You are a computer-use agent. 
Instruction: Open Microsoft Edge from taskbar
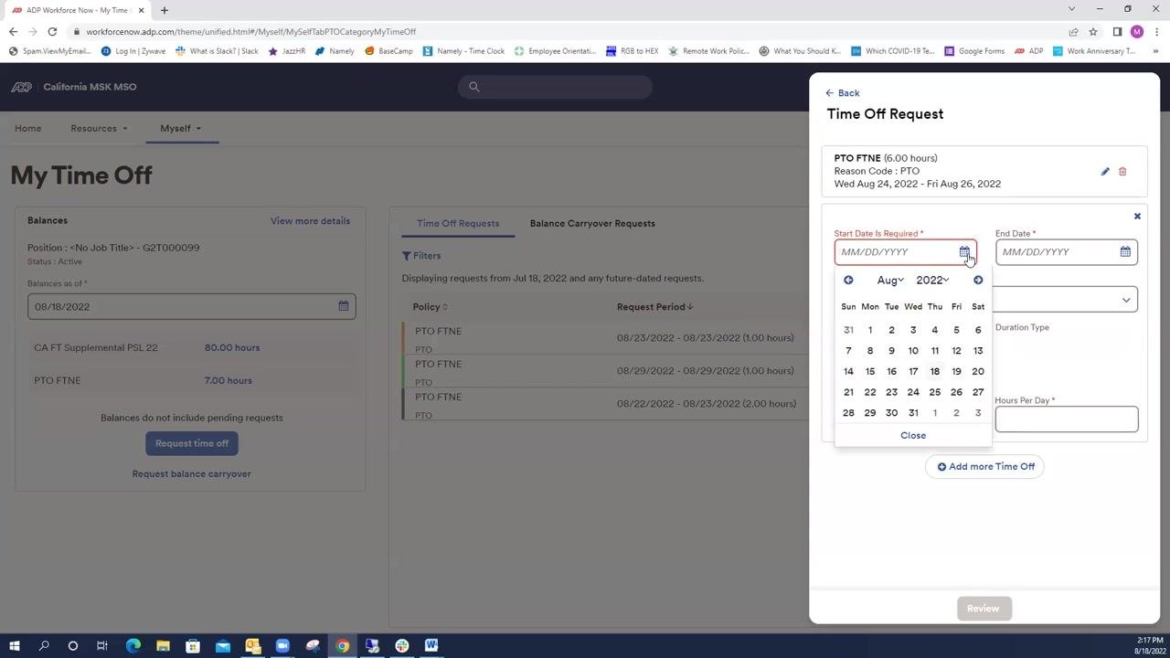tap(133, 646)
